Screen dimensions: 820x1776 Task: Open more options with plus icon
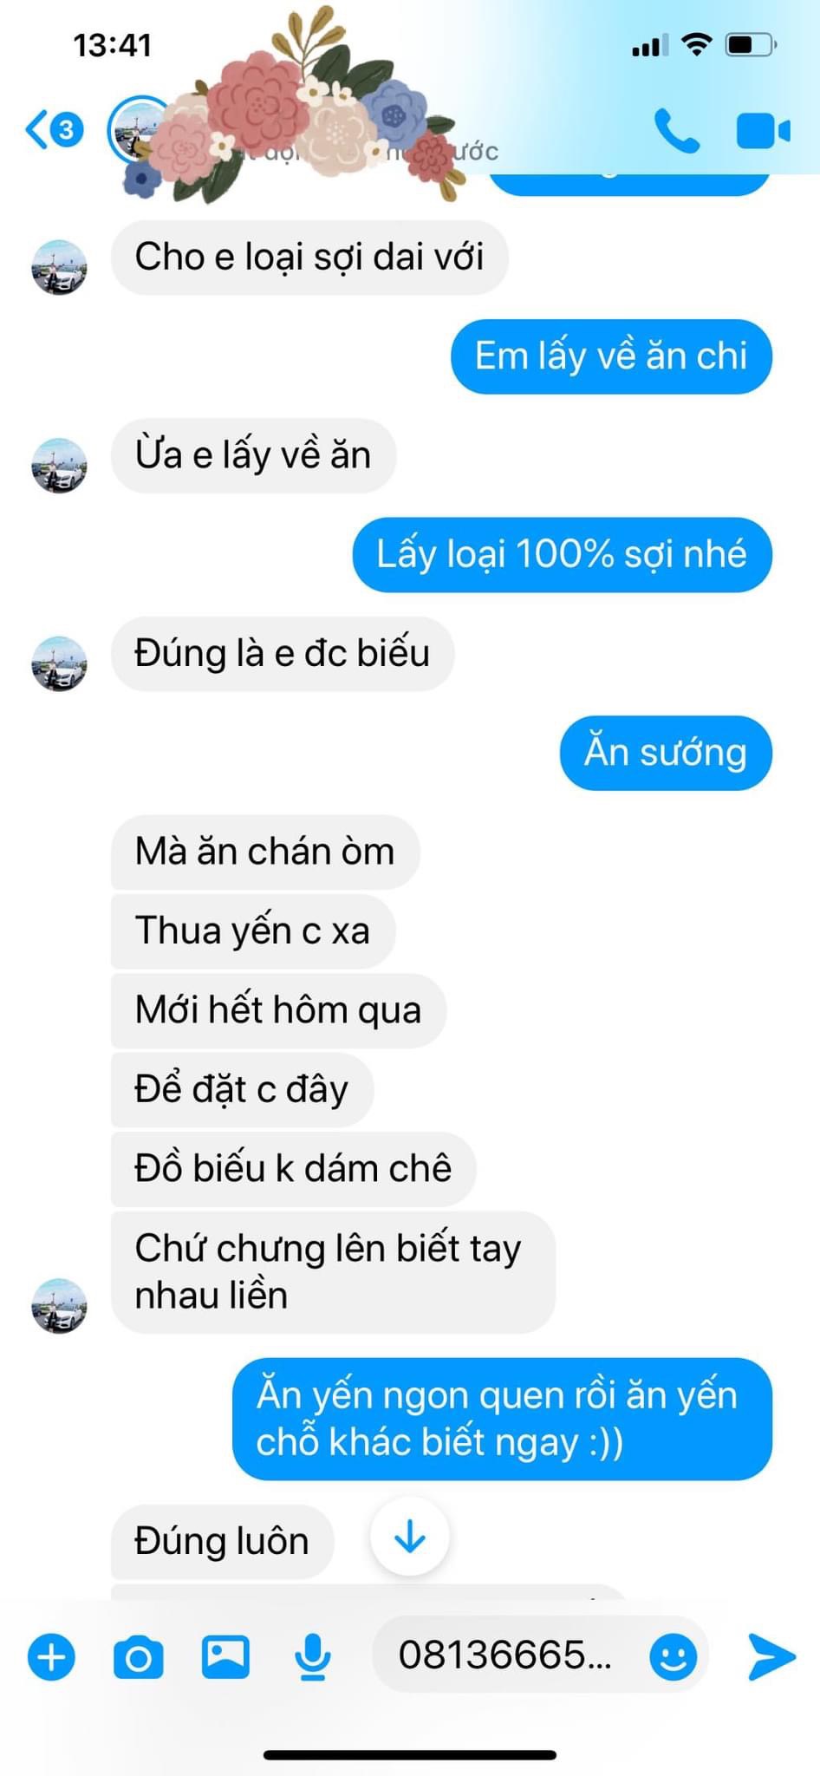click(51, 1656)
